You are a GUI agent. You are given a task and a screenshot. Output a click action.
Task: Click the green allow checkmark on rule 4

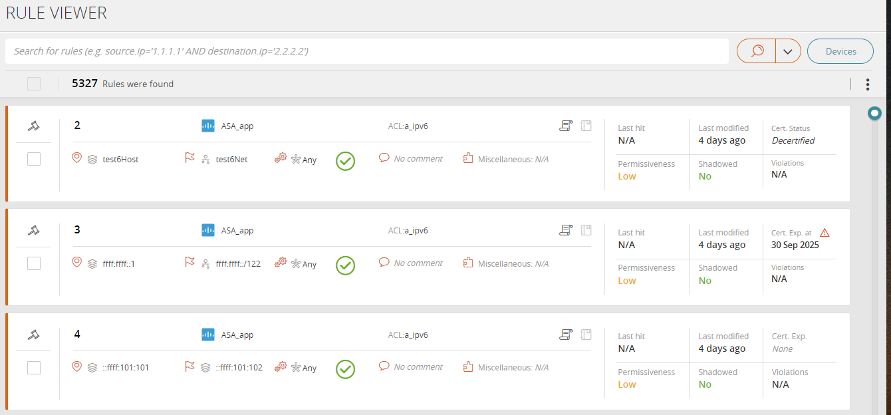coord(345,369)
